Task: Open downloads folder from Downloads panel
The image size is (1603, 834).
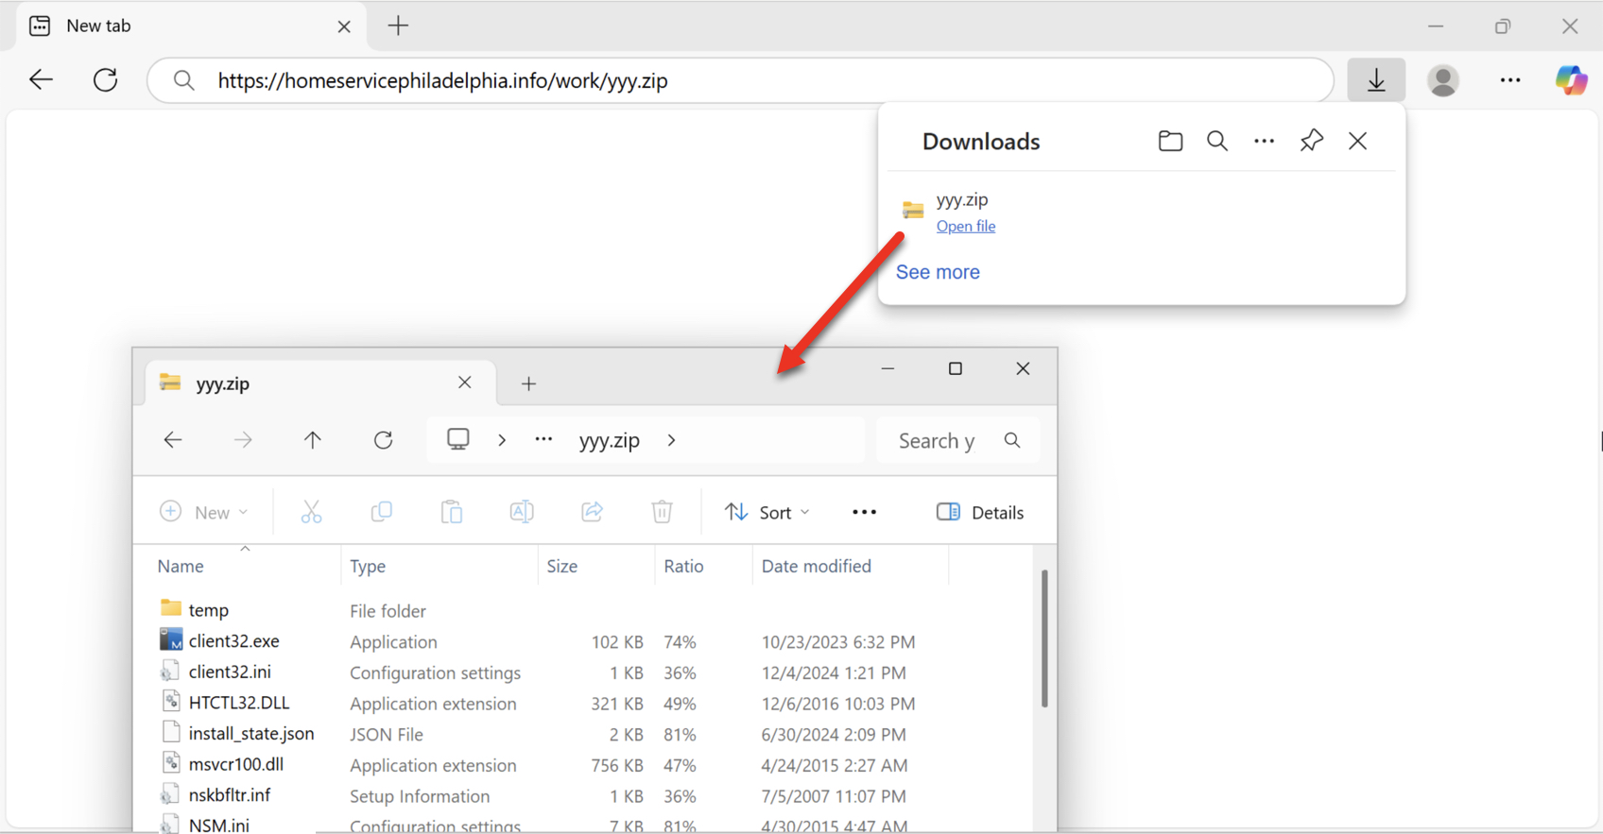Action: [x=1170, y=141]
